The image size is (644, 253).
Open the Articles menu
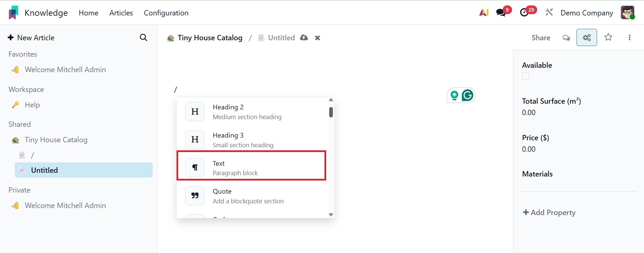[x=121, y=13]
